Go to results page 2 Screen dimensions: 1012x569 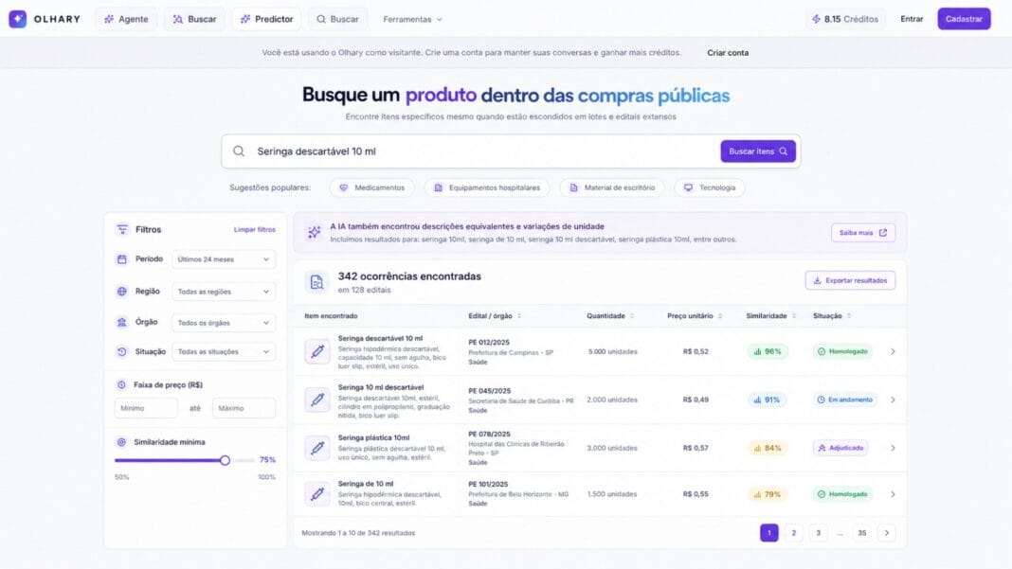[794, 533]
